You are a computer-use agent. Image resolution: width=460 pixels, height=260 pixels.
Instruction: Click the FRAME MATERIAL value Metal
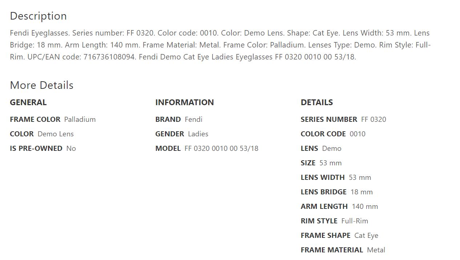click(x=376, y=250)
